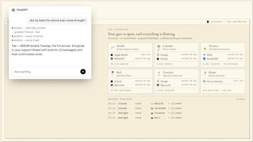Click Google icon in Calendar card
The image size is (253, 142).
tap(158, 55)
